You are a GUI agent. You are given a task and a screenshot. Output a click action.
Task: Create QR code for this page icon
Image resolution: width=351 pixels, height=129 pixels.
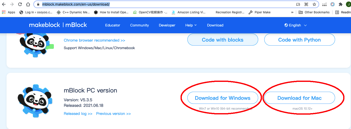click(x=306, y=4)
